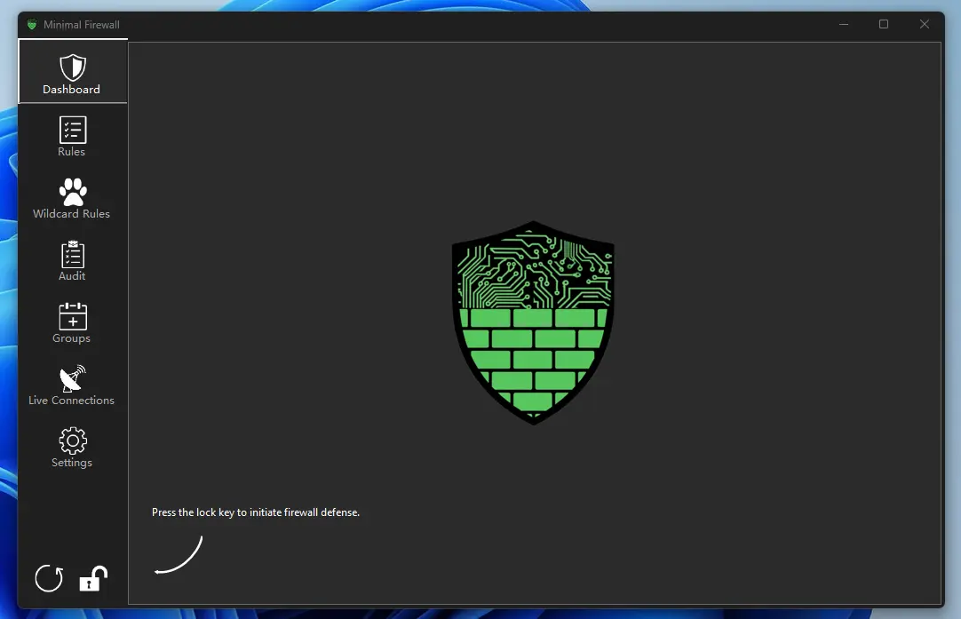961x619 pixels.
Task: Switch to the Live Connections tab
Action: tap(71, 385)
